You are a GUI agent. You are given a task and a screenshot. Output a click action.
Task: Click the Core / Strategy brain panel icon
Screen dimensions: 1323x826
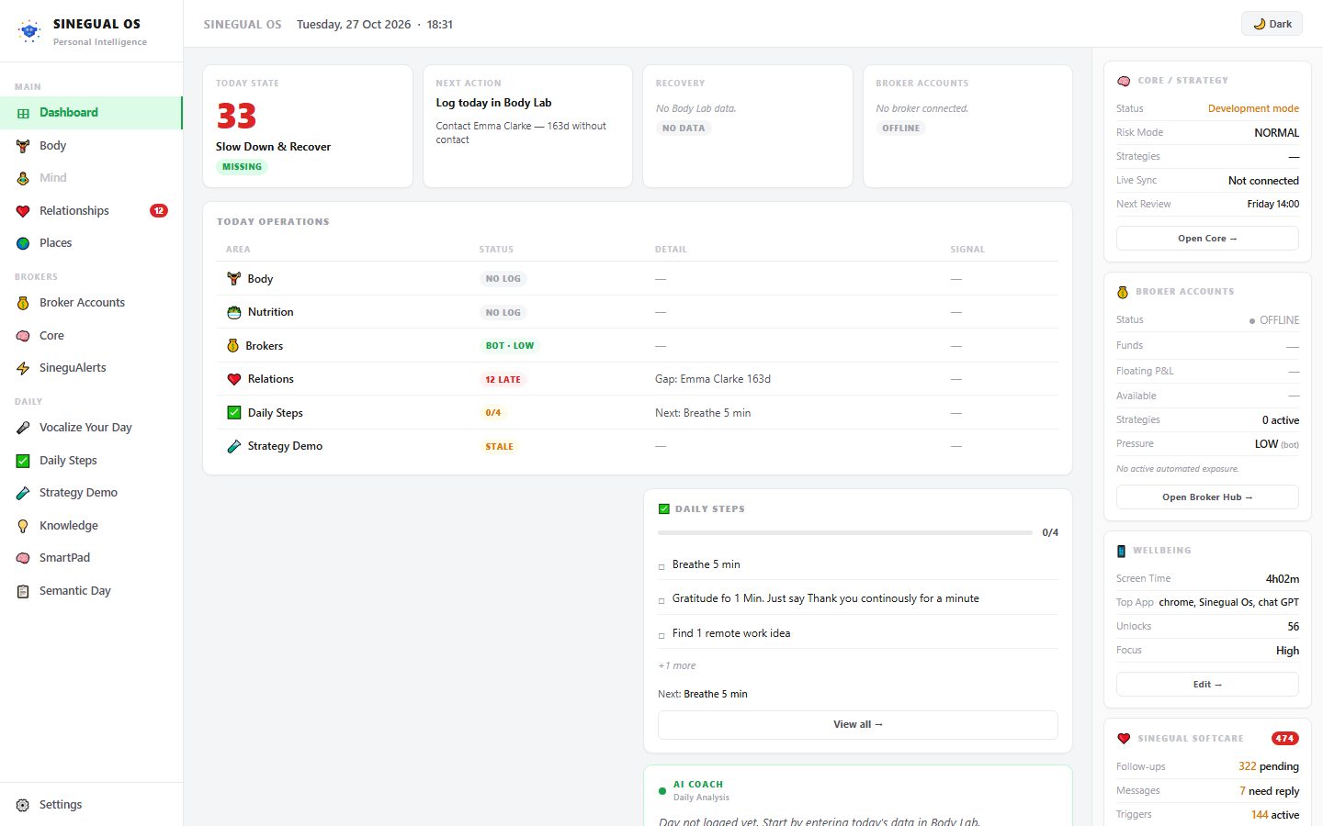(x=1124, y=81)
